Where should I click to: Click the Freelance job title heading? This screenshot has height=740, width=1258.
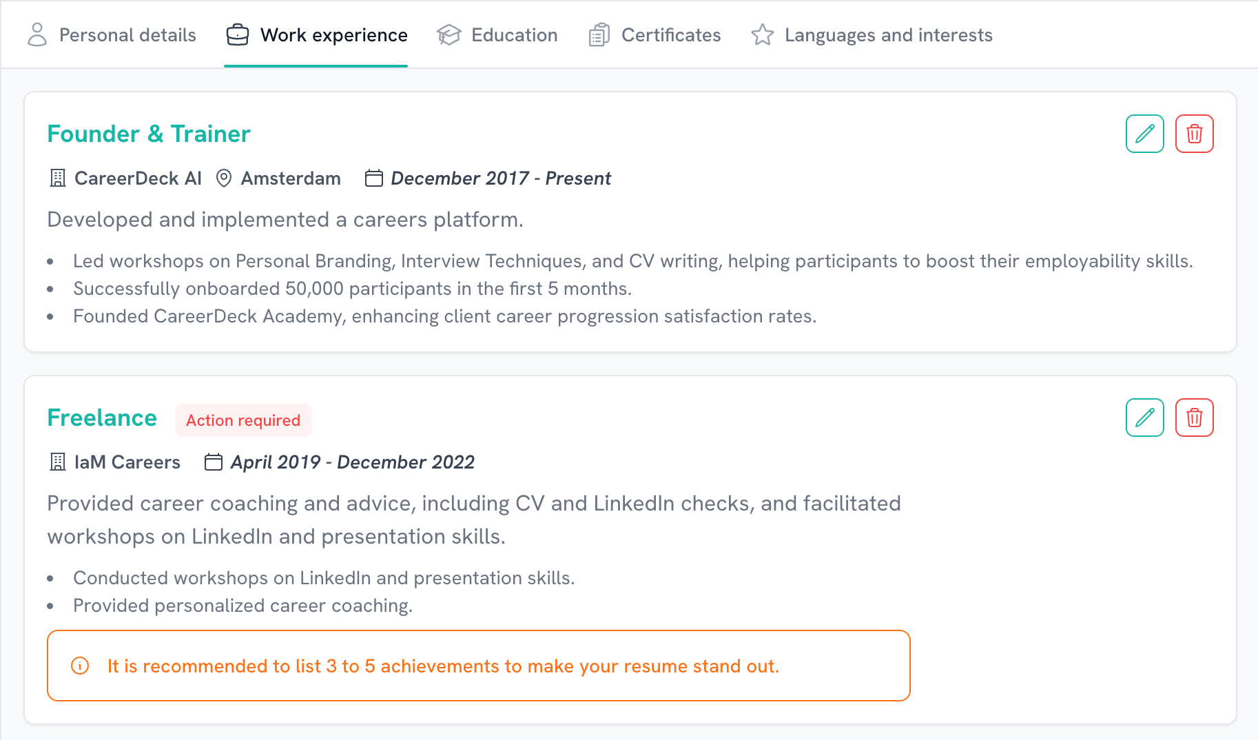(102, 417)
